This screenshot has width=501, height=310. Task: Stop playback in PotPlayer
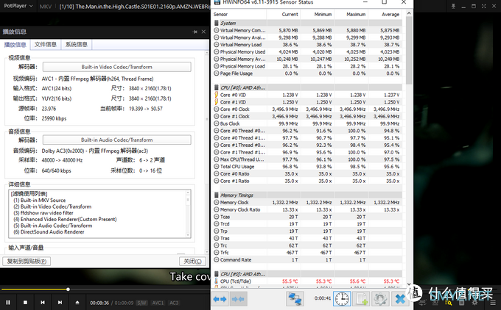click(25, 303)
